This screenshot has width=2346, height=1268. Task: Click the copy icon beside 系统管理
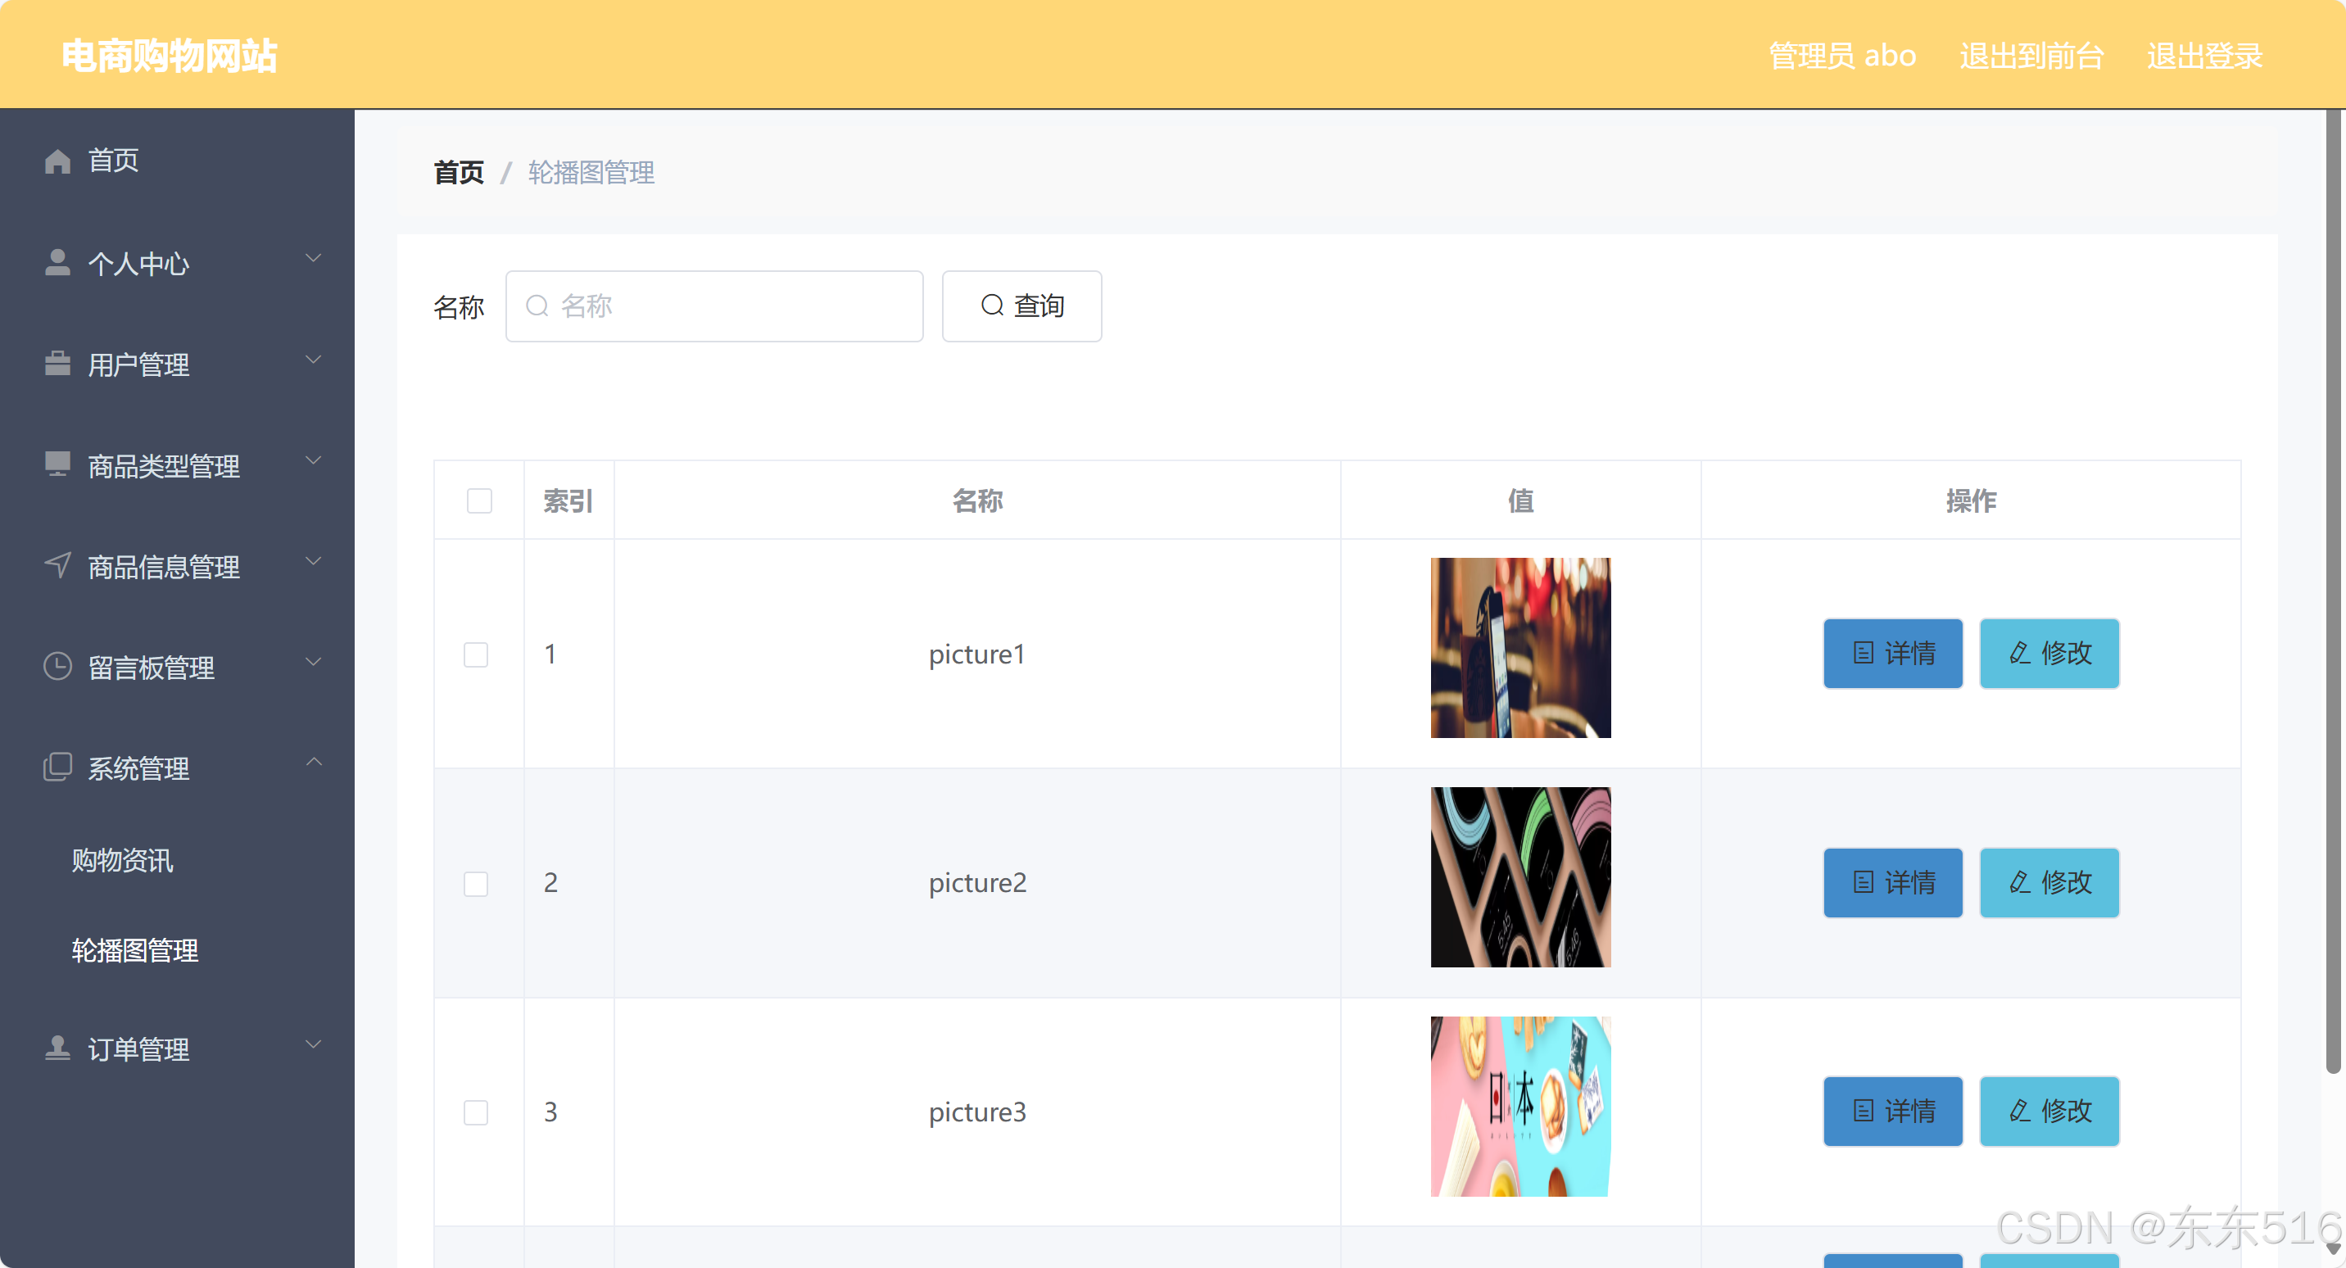(x=57, y=767)
